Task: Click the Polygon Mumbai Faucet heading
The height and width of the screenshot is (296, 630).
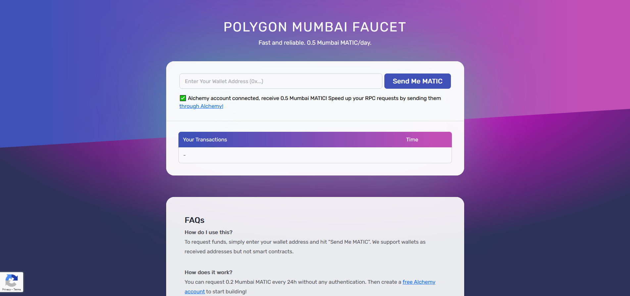Action: 315,27
